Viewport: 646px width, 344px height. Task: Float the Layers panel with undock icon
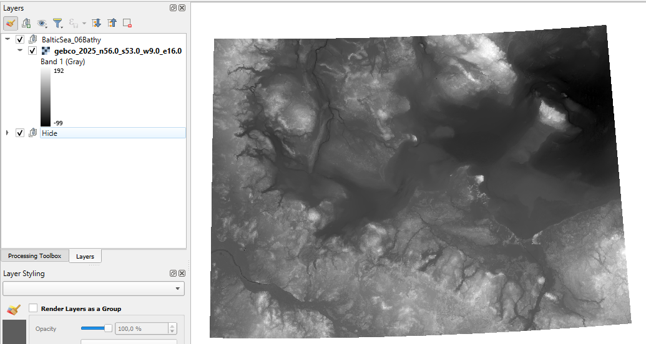point(173,8)
